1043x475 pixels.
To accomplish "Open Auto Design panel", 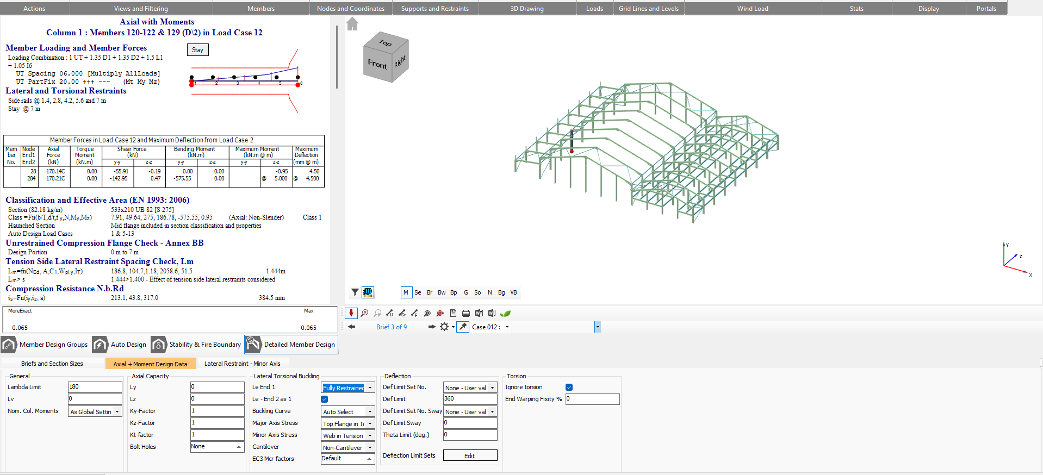I will click(120, 345).
